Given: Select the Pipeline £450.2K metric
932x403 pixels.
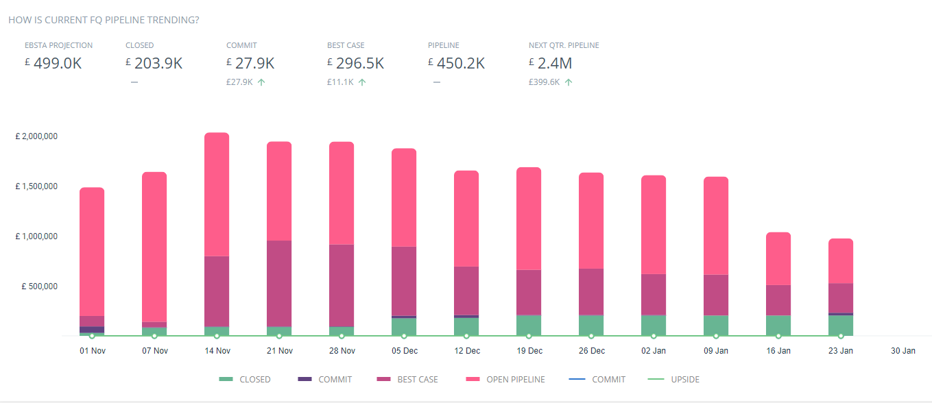Looking at the screenshot, I should [x=456, y=64].
